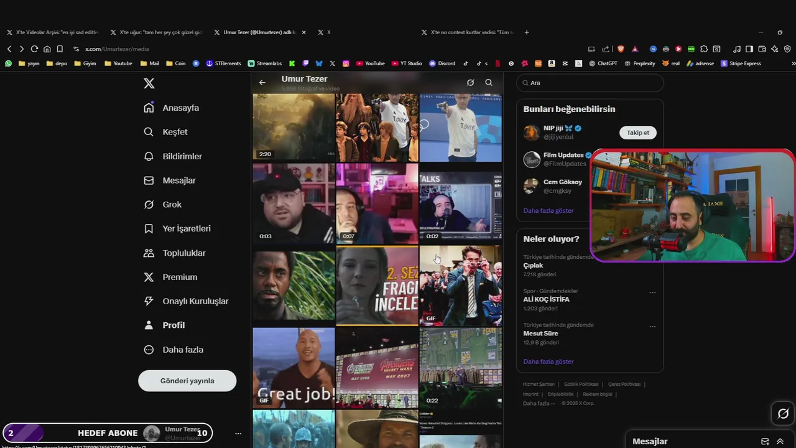
Task: Click the search icon in profile header
Action: click(489, 83)
